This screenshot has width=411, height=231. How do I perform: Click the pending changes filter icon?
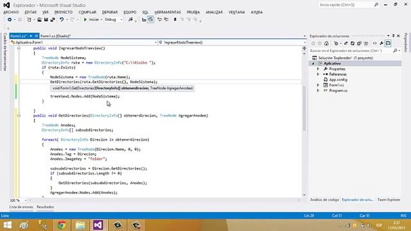click(336, 44)
